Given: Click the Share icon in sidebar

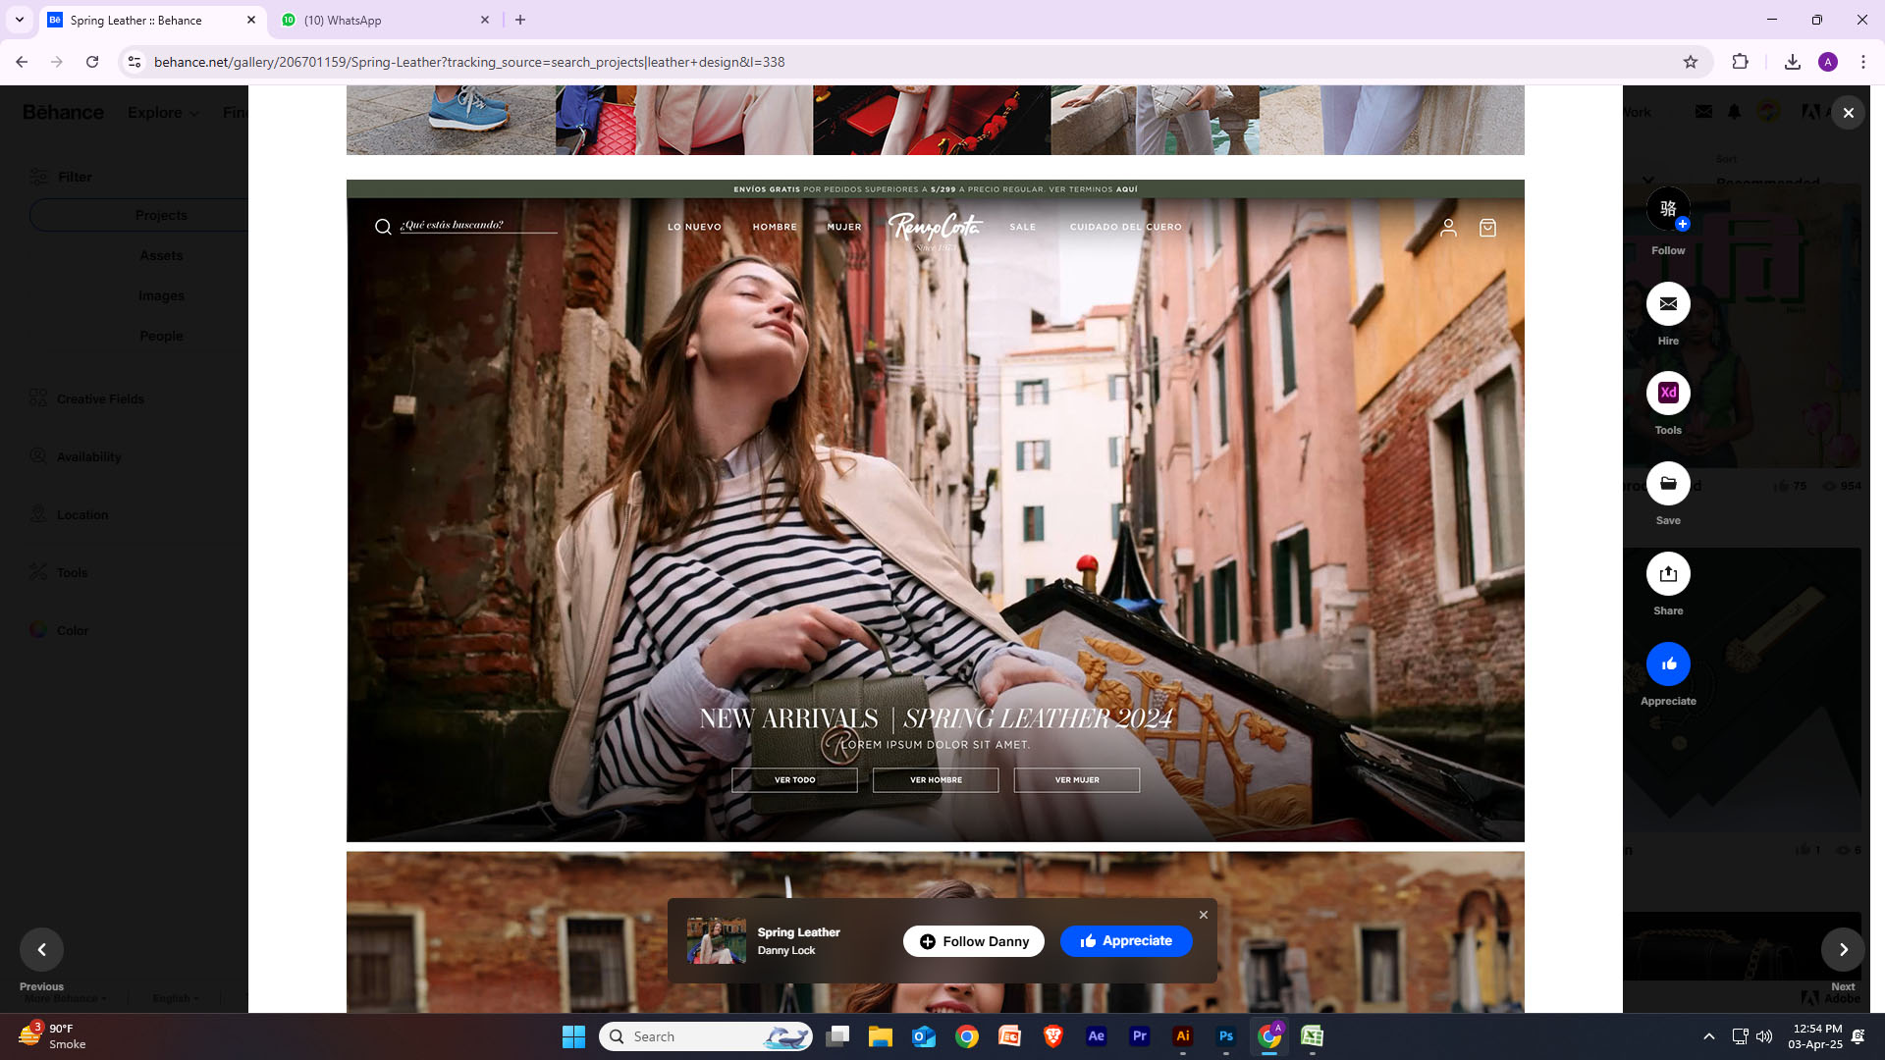Looking at the screenshot, I should [x=1668, y=574].
